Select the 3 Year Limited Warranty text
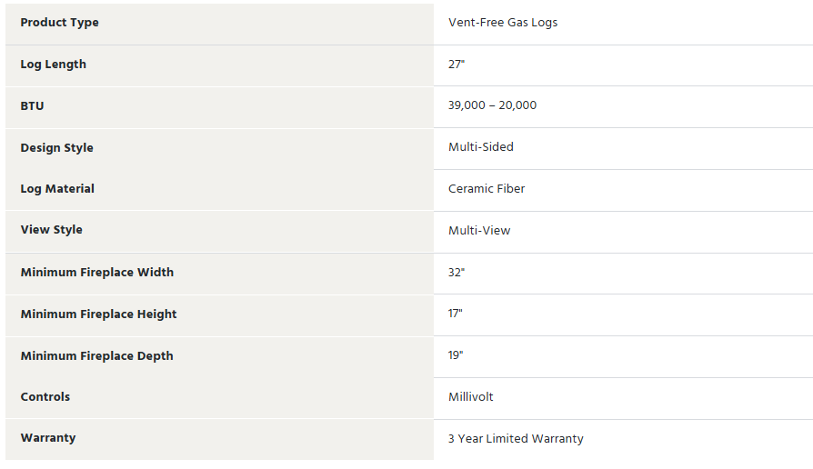The image size is (813, 469). pos(516,438)
